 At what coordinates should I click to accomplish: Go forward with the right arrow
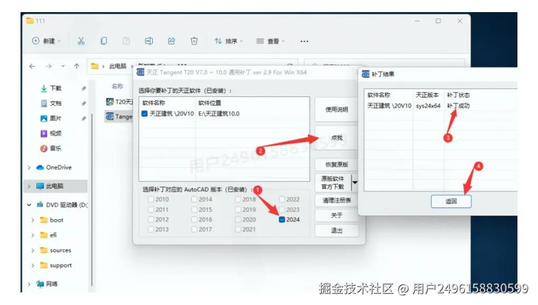point(48,66)
